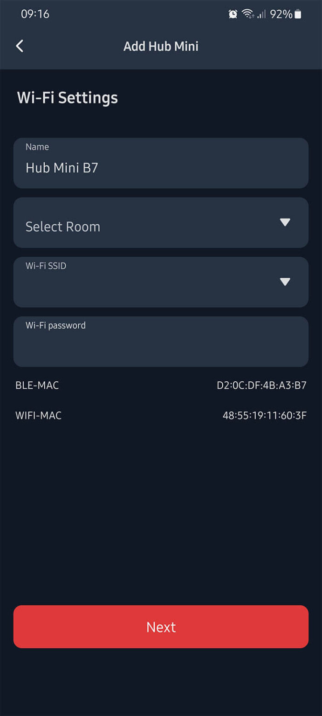Tap the Select Room disclosure arrow

coord(286,222)
